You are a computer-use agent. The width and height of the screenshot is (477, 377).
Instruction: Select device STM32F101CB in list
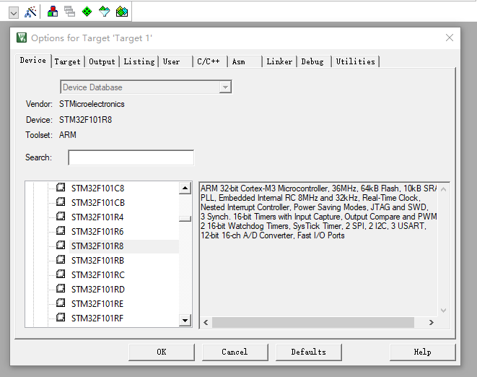[98, 203]
